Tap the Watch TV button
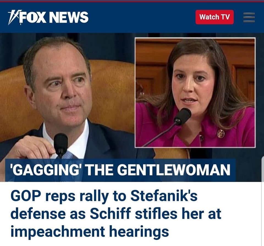Image resolution: width=264 pixels, height=246 pixels. point(215,17)
